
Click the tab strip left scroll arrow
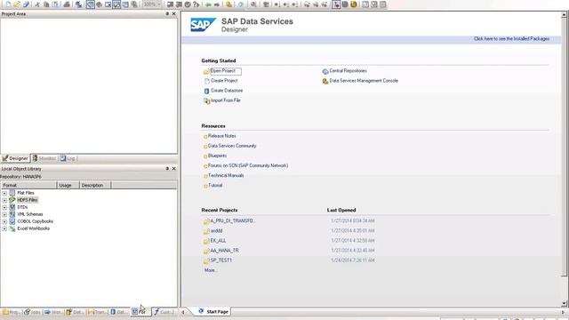pos(183,312)
